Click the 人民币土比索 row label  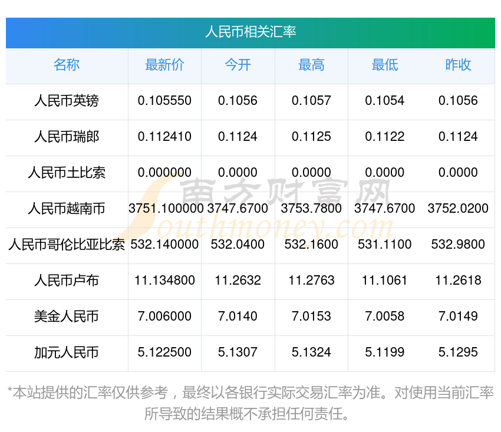[x=67, y=173]
